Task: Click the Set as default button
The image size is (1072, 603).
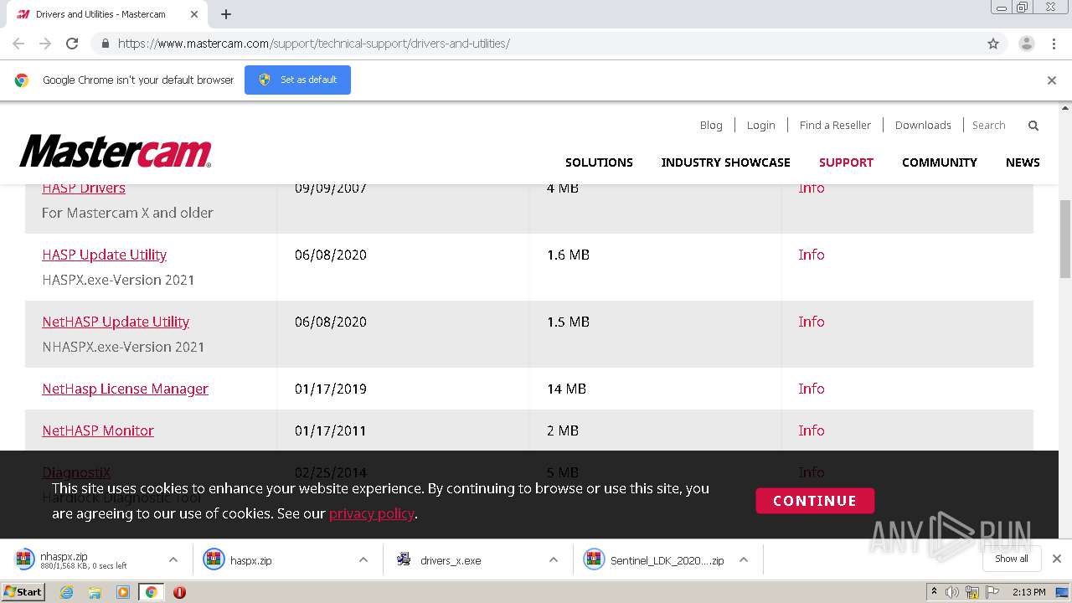Action: (297, 80)
